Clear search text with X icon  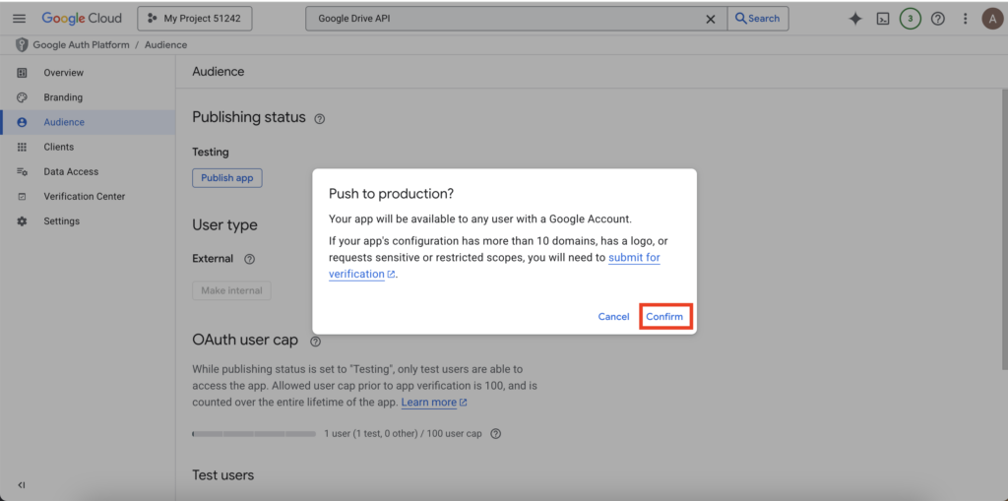click(712, 19)
